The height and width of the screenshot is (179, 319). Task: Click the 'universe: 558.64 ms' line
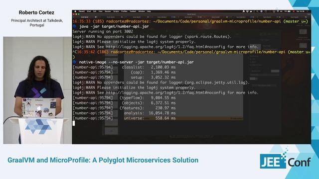(124, 118)
